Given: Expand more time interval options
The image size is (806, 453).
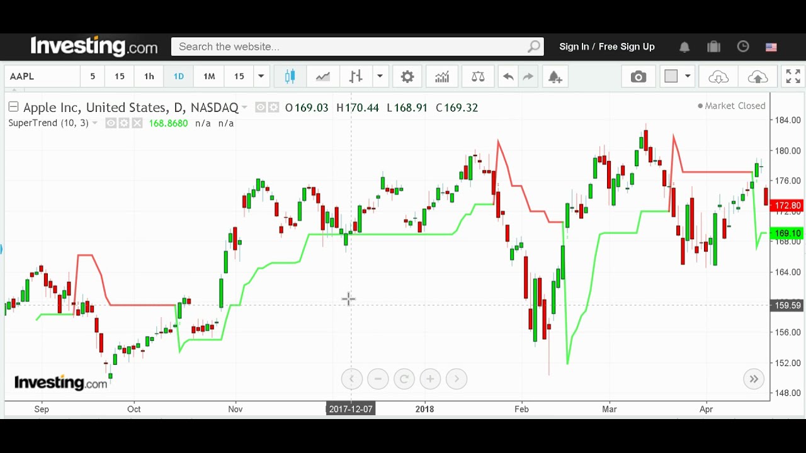Looking at the screenshot, I should (261, 77).
